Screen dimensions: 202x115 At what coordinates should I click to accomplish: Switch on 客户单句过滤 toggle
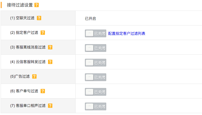point(96,92)
